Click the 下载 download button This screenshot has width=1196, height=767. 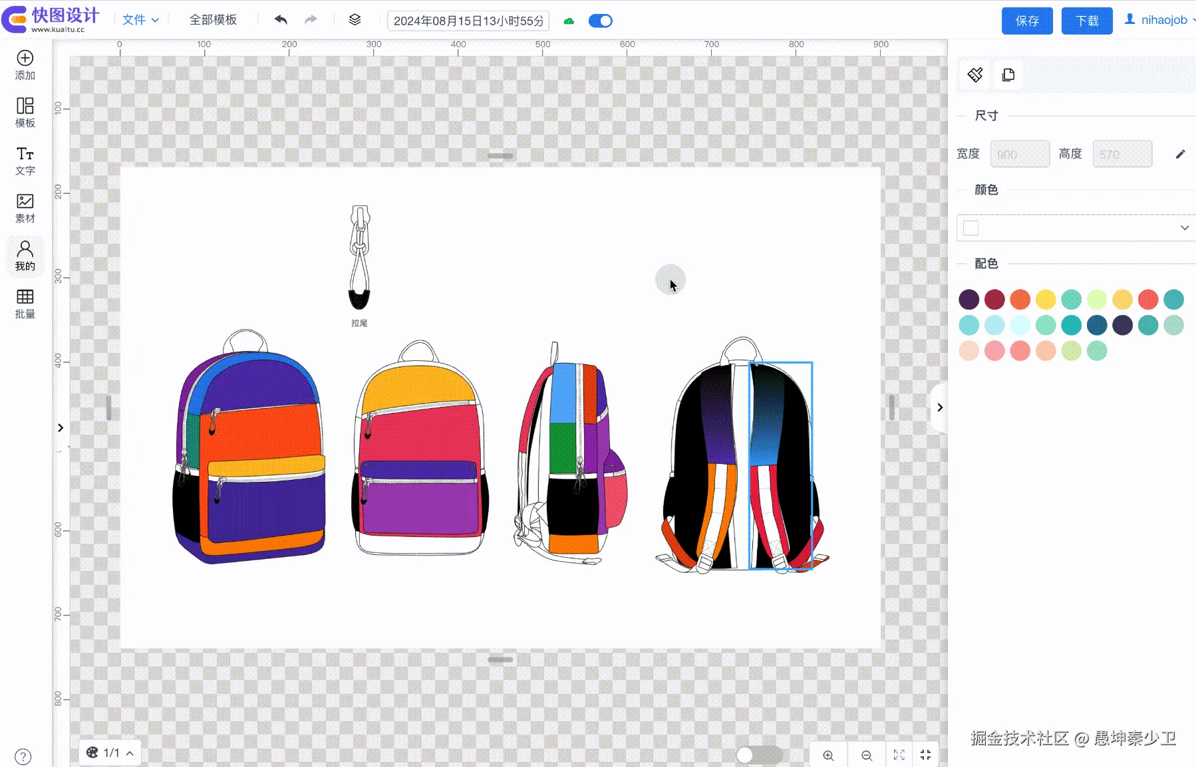coord(1086,21)
